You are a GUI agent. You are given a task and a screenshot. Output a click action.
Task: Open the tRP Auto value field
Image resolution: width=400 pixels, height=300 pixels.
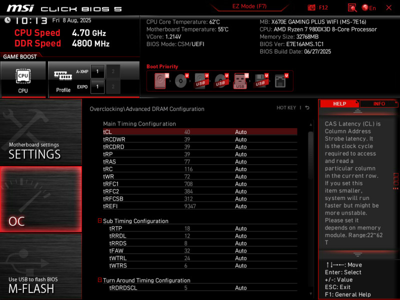click(241, 154)
